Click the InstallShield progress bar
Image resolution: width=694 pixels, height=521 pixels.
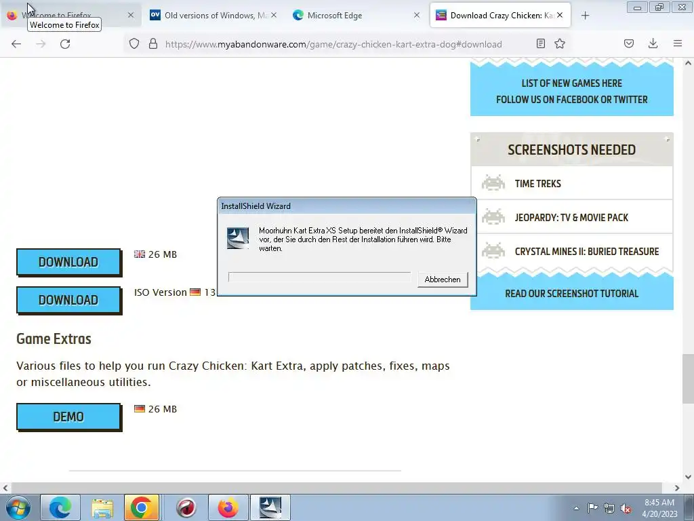tap(320, 277)
